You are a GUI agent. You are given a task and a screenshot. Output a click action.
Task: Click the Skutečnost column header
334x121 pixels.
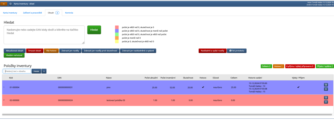(188, 78)
